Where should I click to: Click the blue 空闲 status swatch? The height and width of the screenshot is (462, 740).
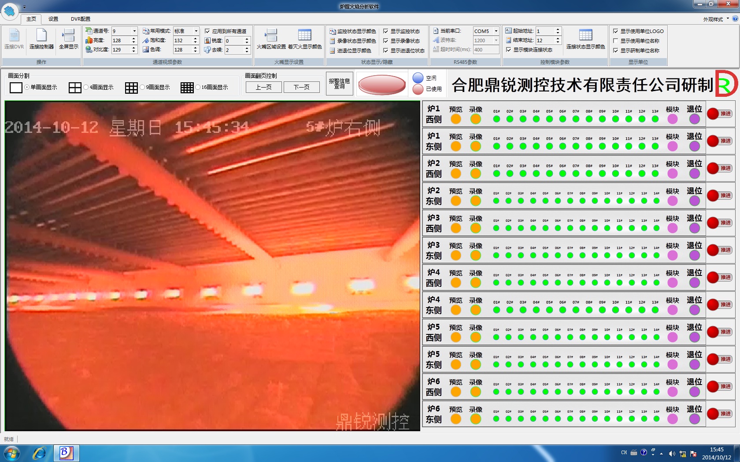pos(418,78)
